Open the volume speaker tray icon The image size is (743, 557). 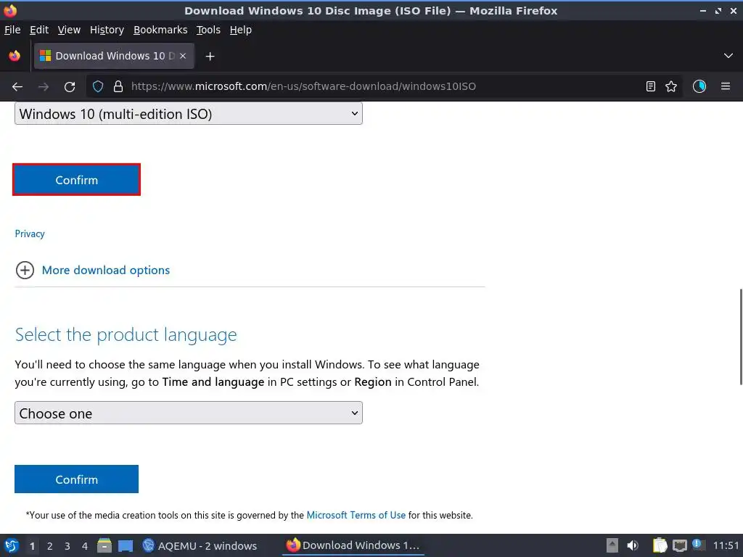[x=633, y=545]
